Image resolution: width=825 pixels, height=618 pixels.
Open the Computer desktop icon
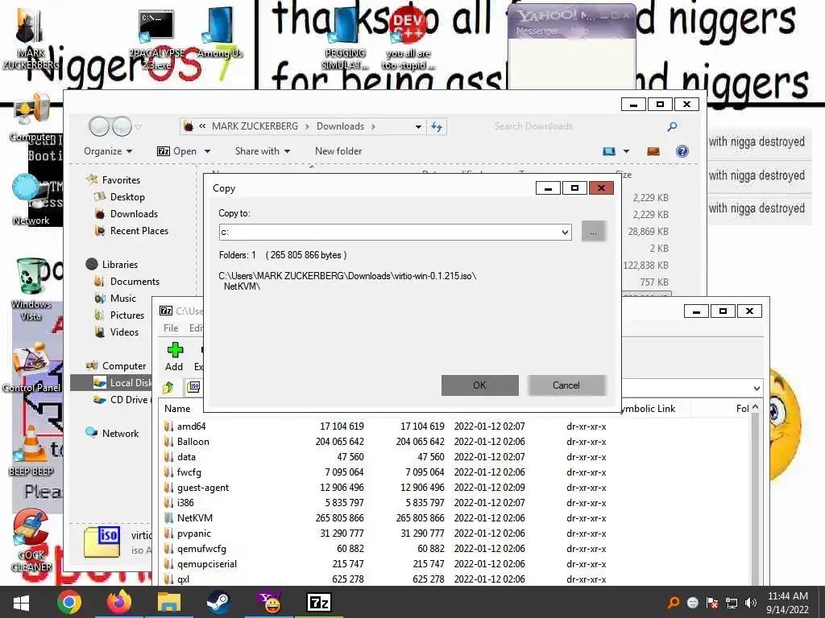tap(32, 117)
